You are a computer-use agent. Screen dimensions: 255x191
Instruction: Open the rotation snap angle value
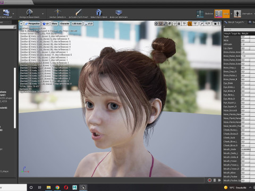click(x=195, y=23)
